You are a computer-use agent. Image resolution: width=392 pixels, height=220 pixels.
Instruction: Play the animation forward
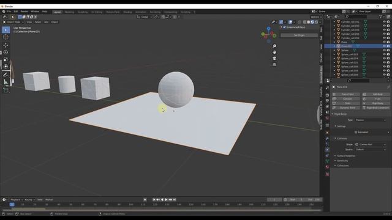[x=166, y=200]
